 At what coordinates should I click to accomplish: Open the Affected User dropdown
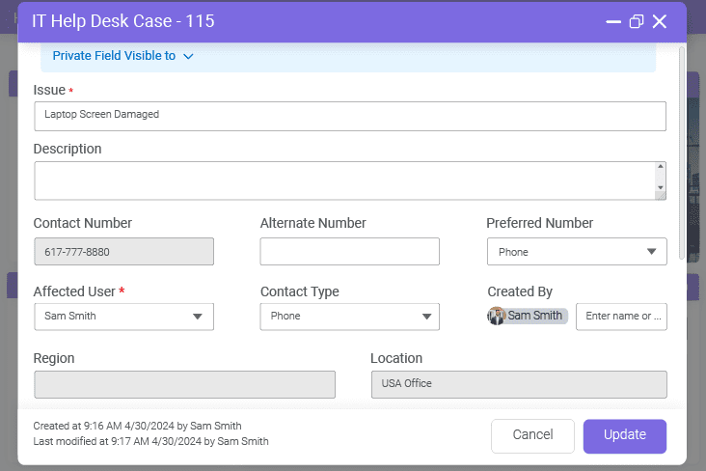(123, 317)
